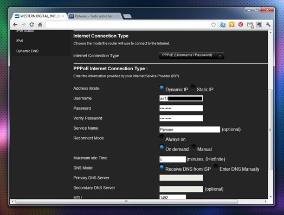284x215 pixels.
Task: Close the Western Digital tab
Action: [63, 16]
